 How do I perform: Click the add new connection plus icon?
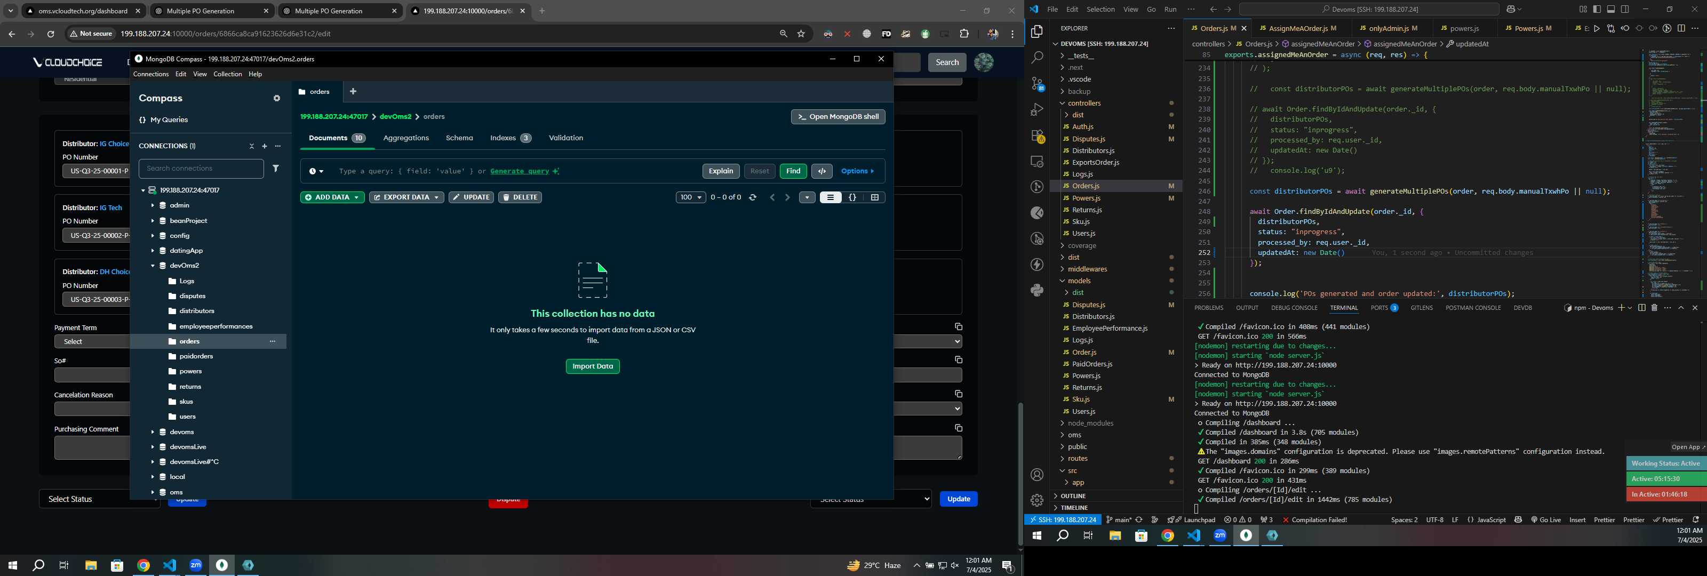coord(265,146)
